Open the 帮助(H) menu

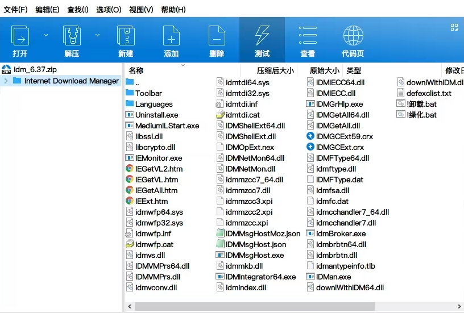(x=173, y=10)
